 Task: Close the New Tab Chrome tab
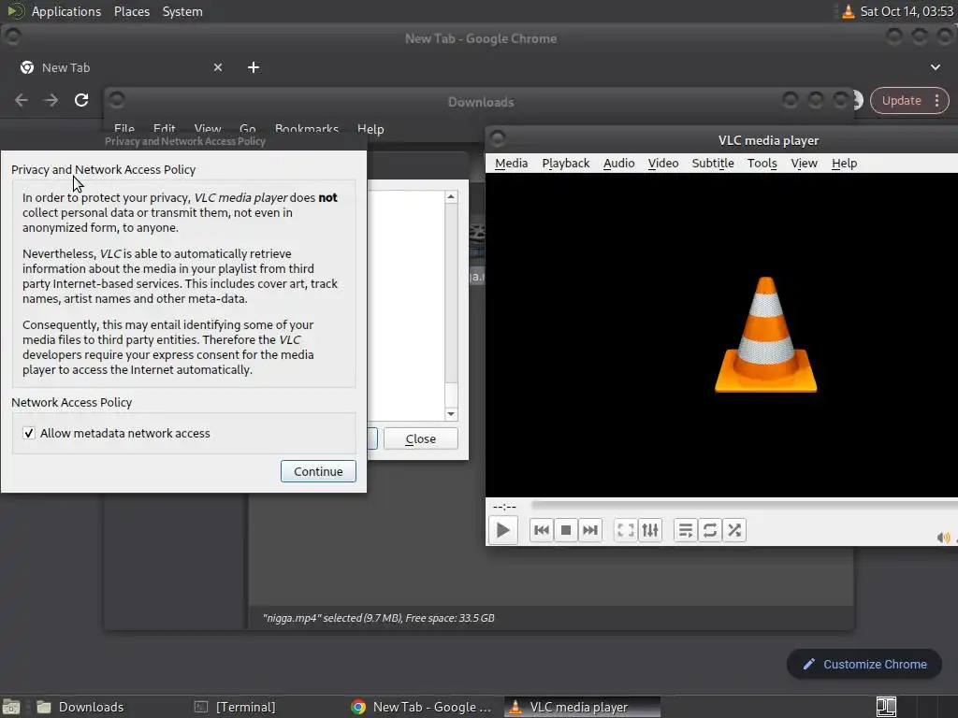217,67
